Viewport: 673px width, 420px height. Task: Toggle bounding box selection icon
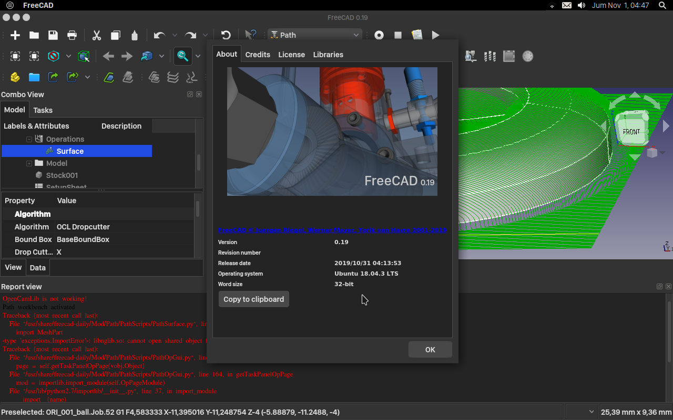[x=84, y=56]
